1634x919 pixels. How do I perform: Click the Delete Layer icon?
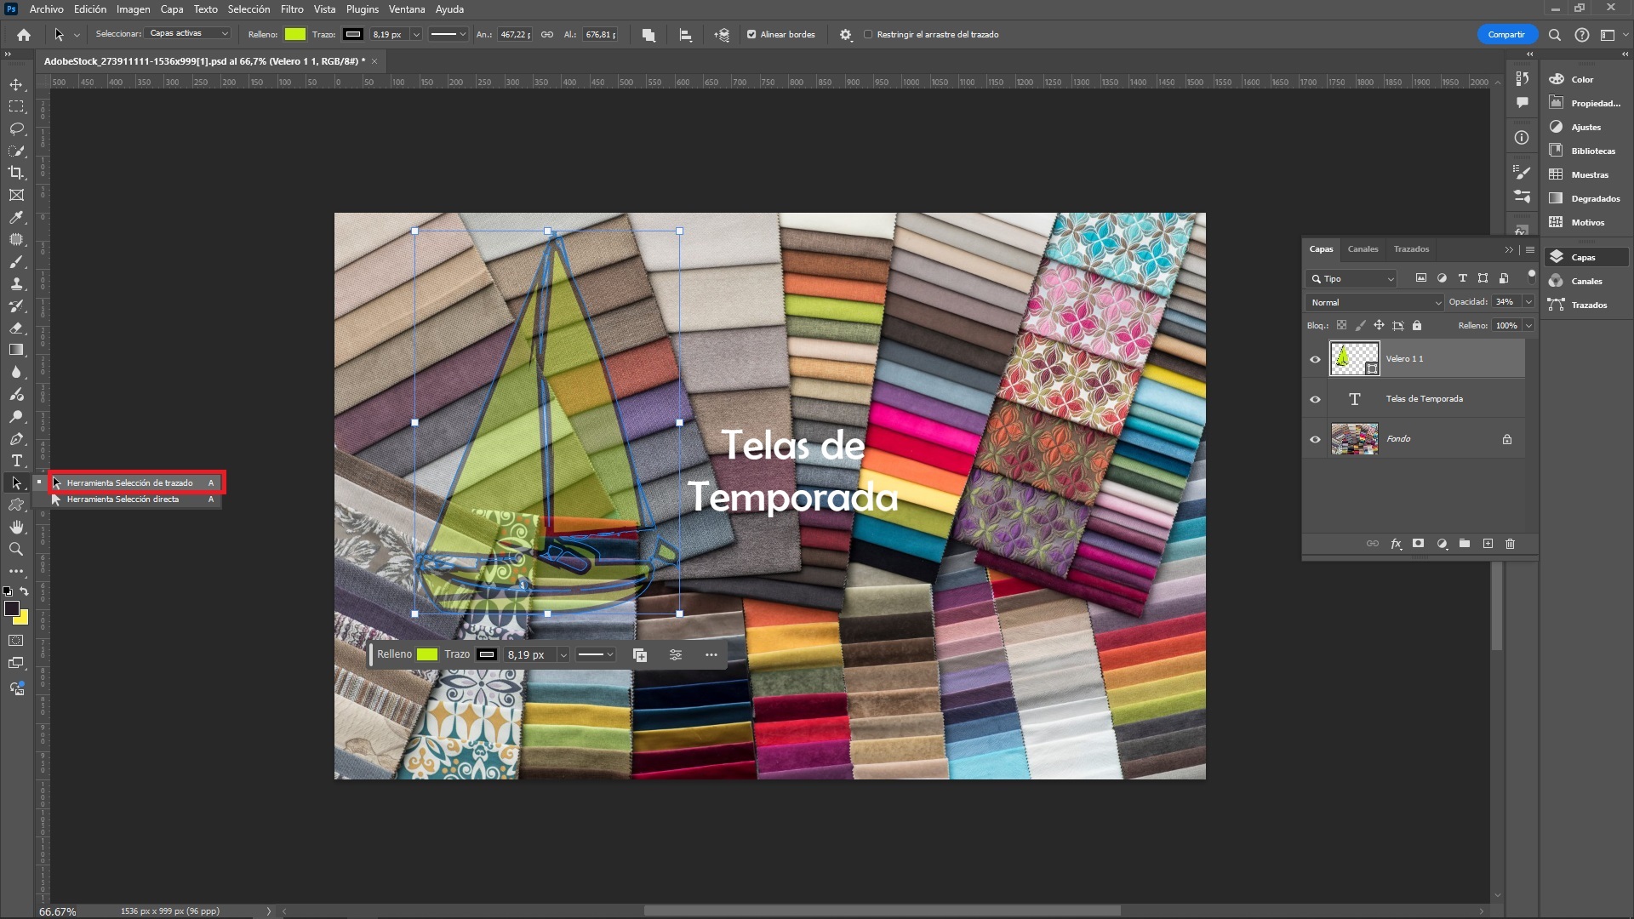(x=1511, y=543)
